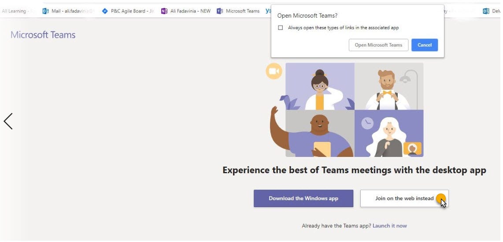Click the Microsoft Teams page logo text
This screenshot has height=242, width=503.
(43, 35)
